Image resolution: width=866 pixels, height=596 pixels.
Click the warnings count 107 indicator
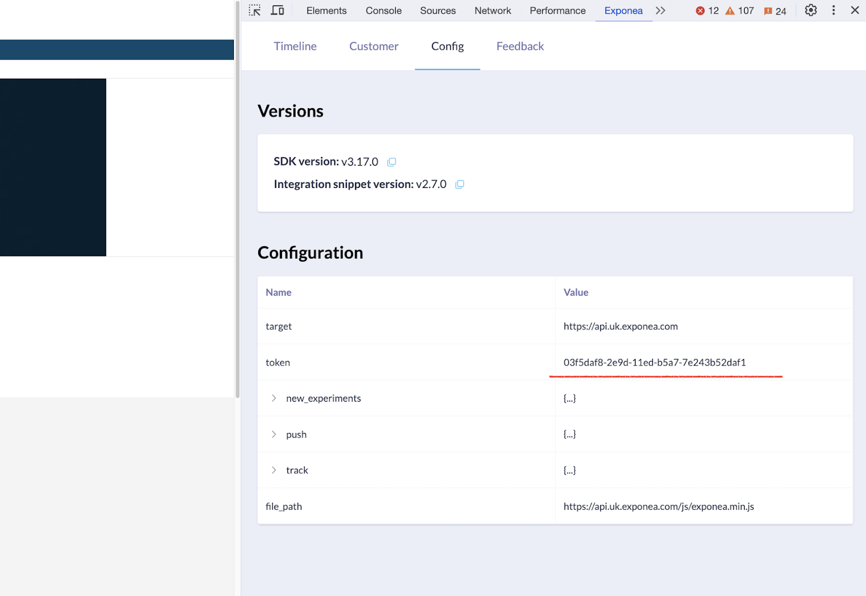740,11
